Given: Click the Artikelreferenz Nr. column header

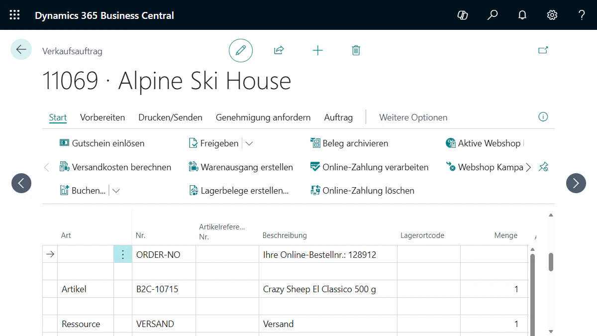Looking at the screenshot, I should point(222,232).
